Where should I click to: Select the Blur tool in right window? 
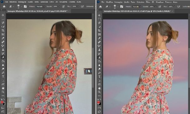[x=99, y=65]
